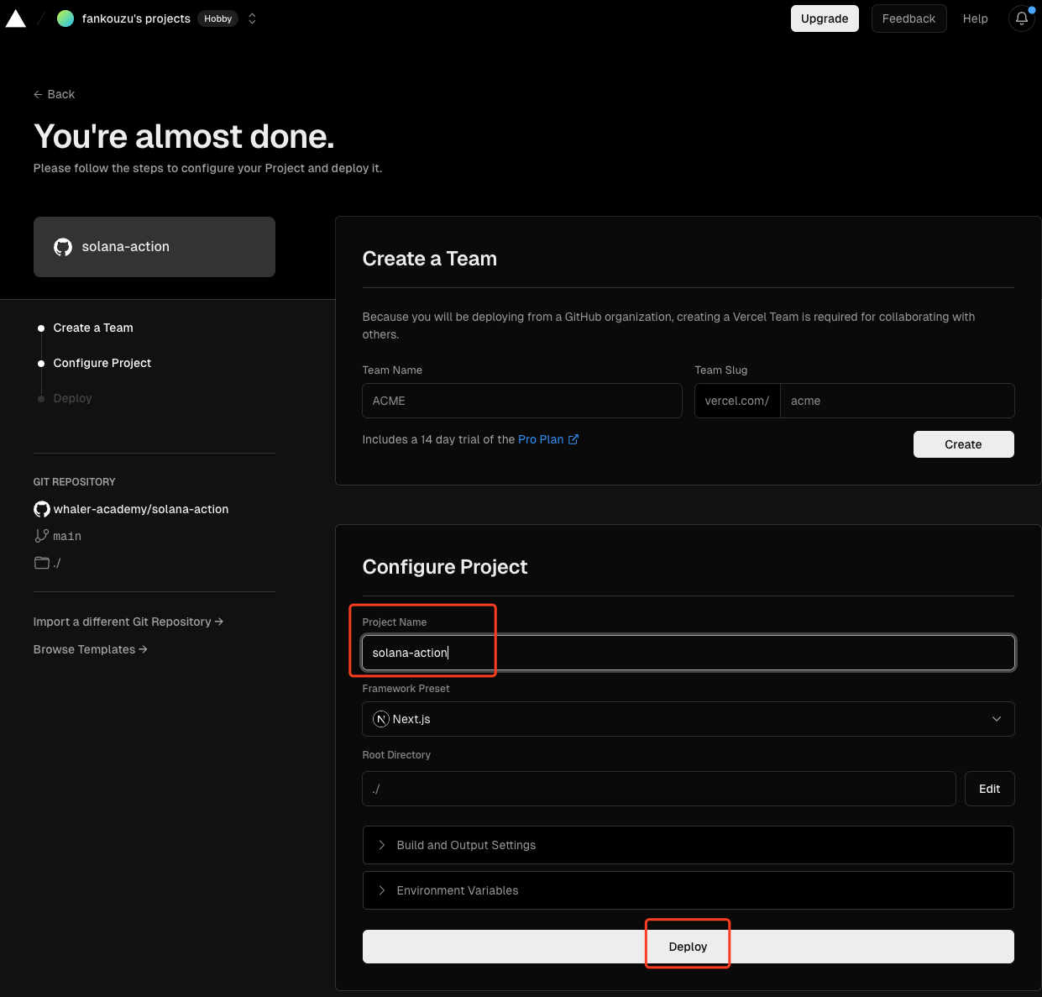The width and height of the screenshot is (1042, 997).
Task: Click the Create a Team heading
Action: click(429, 259)
